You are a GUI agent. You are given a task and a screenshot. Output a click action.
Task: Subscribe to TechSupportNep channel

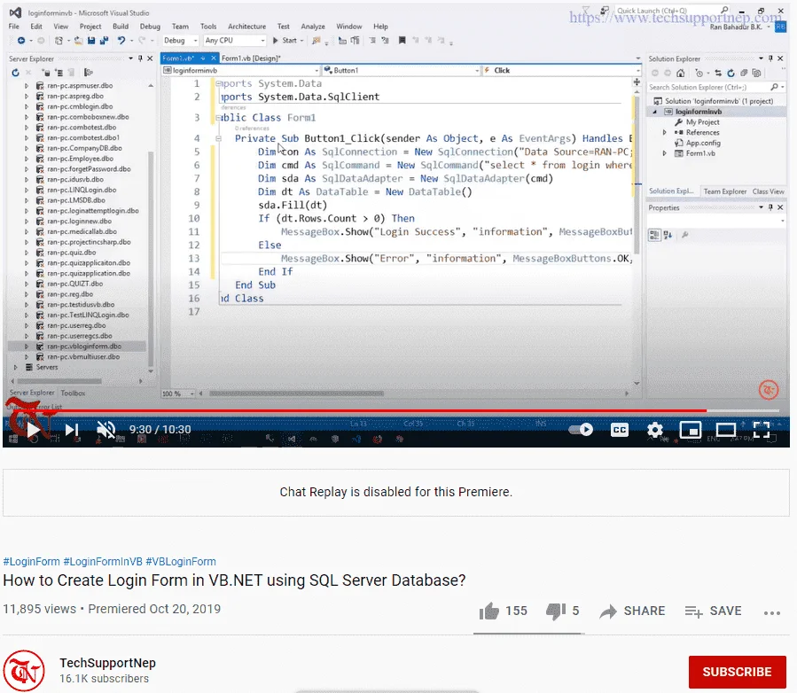[737, 672]
